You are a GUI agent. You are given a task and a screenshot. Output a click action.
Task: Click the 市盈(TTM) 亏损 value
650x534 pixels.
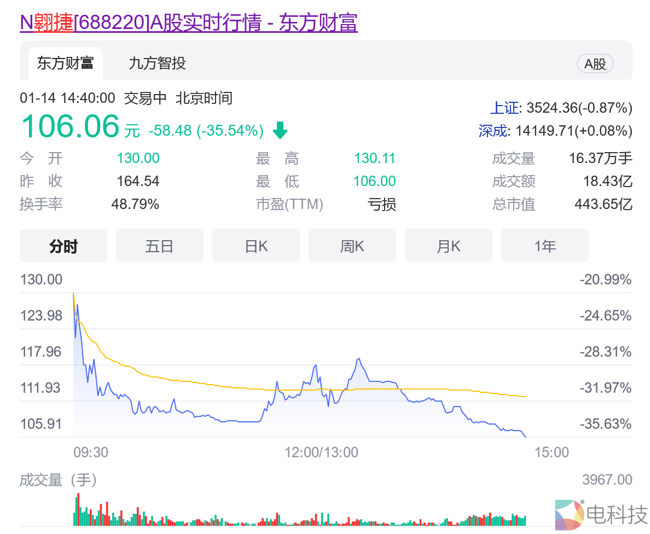pyautogui.click(x=381, y=205)
